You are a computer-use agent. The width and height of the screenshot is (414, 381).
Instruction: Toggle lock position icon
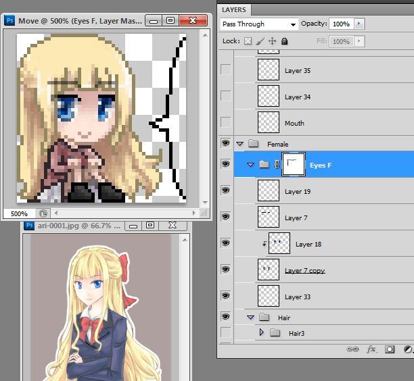pos(272,41)
